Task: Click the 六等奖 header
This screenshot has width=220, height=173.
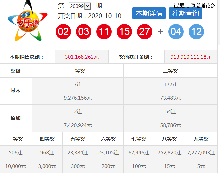Action: (x=108, y=139)
